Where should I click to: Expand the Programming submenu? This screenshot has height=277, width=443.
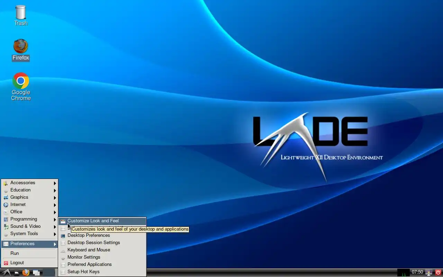point(29,219)
